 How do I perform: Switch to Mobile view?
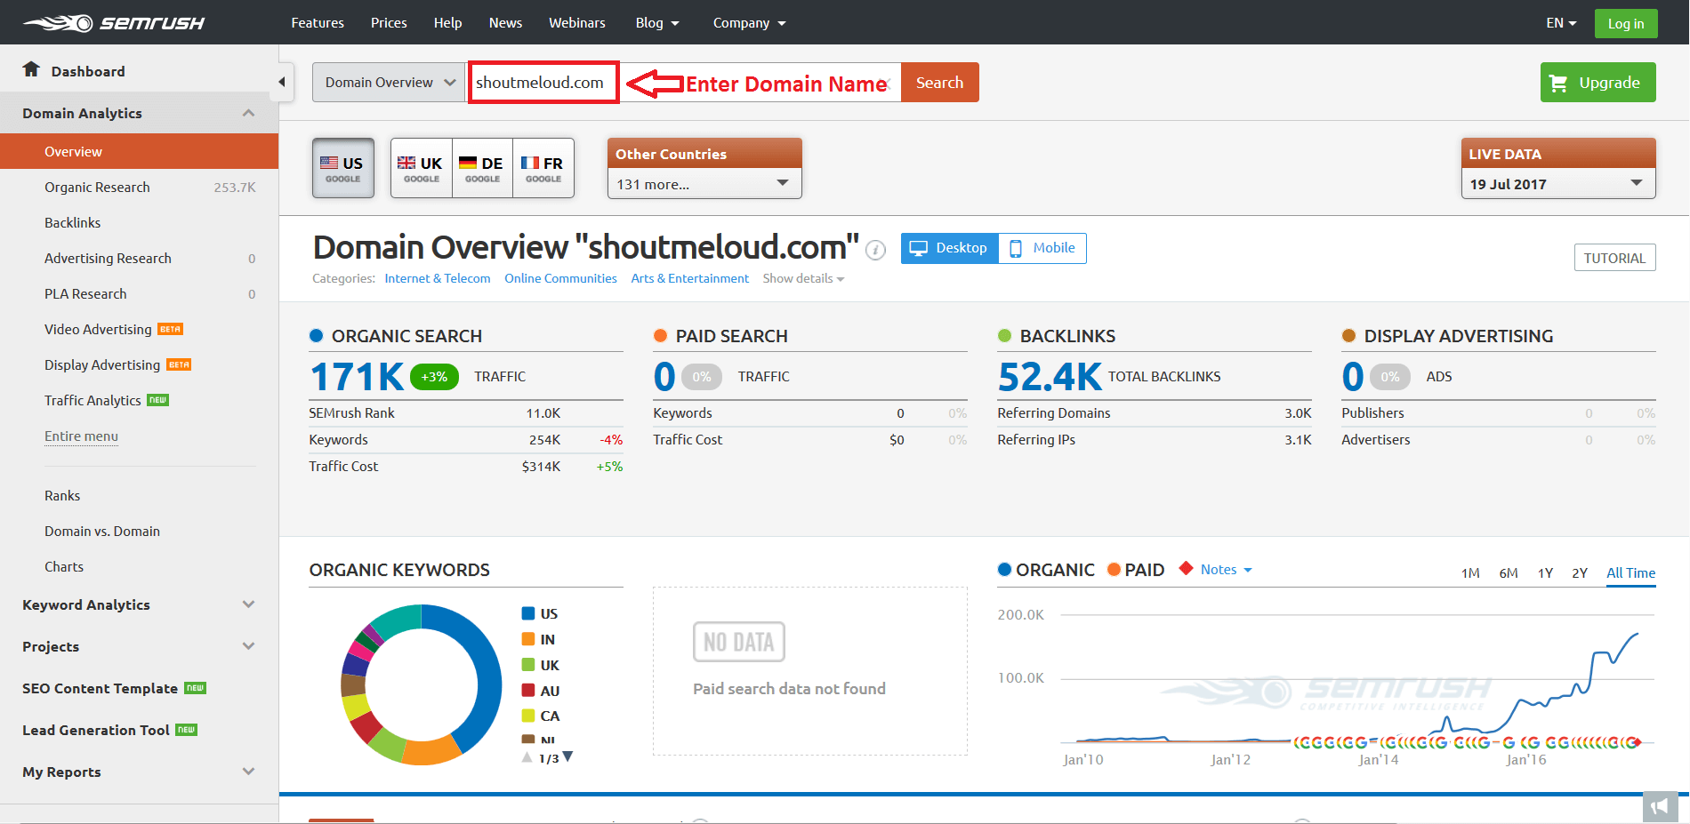click(x=1042, y=248)
